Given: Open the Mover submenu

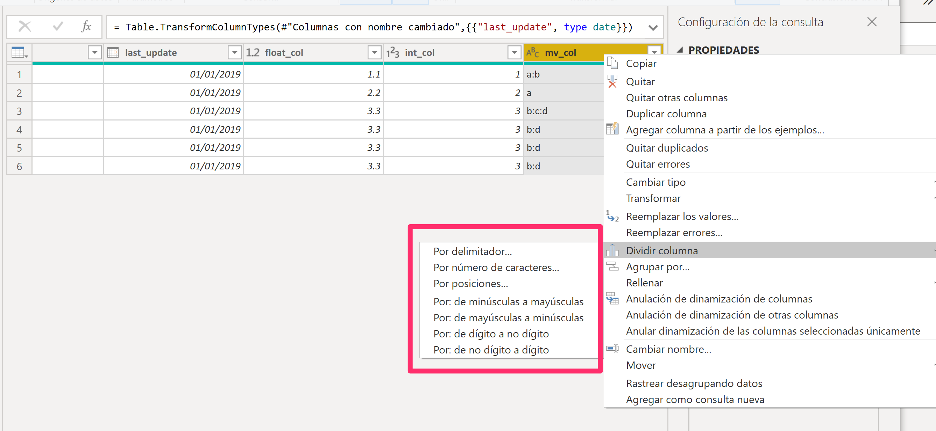Looking at the screenshot, I should (770, 365).
